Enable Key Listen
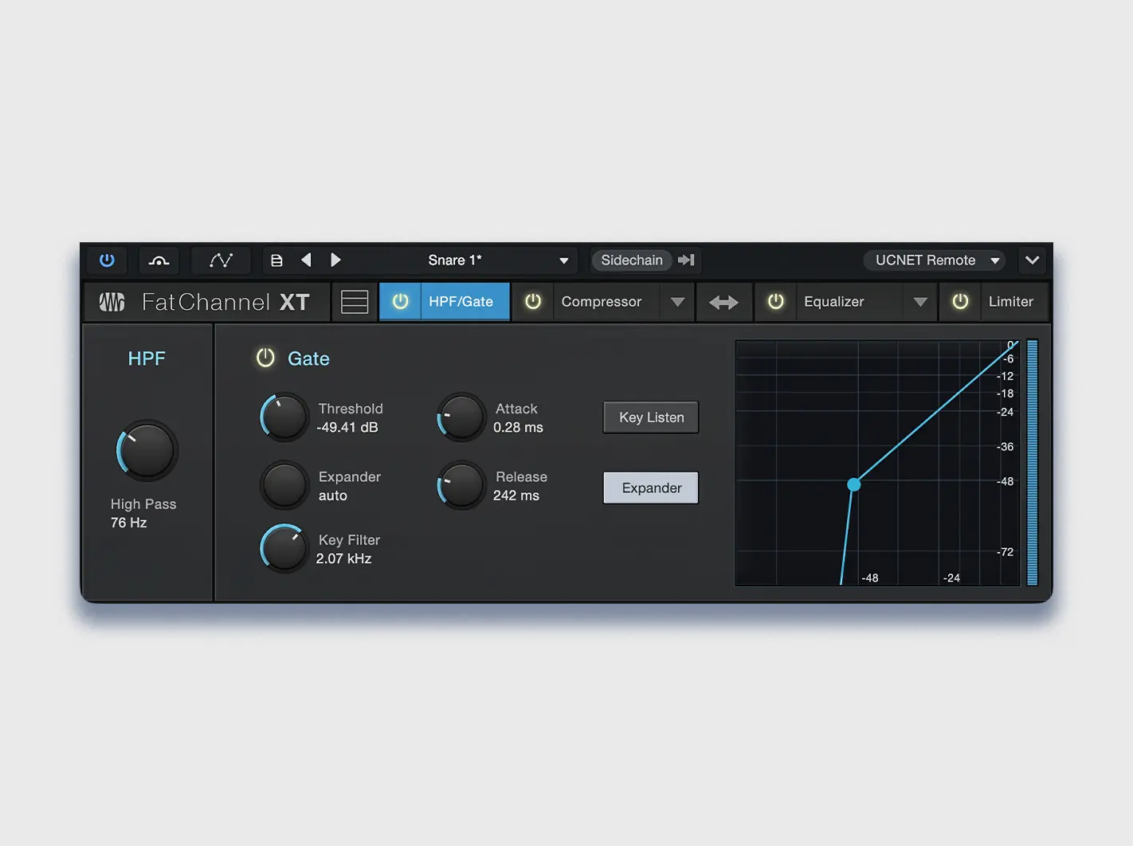Screen dimensions: 1133x846 650,417
